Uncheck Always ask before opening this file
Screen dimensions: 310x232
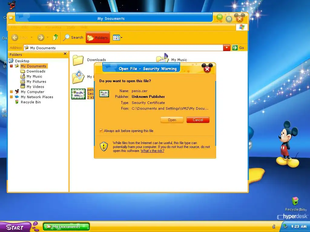point(101,130)
